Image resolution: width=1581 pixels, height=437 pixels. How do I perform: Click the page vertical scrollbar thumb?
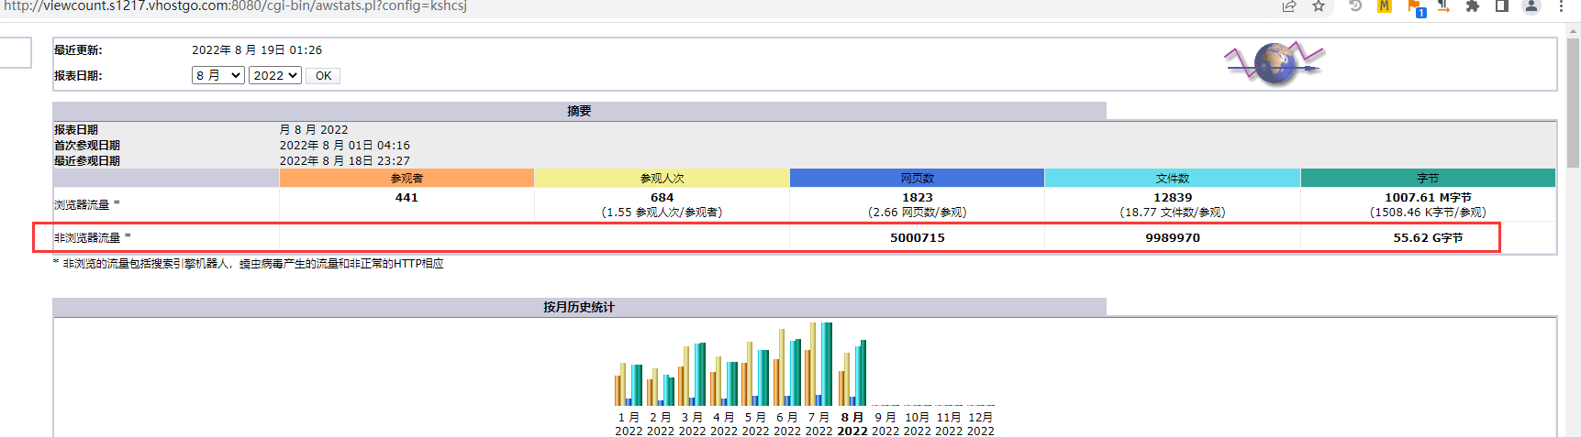point(1573,101)
